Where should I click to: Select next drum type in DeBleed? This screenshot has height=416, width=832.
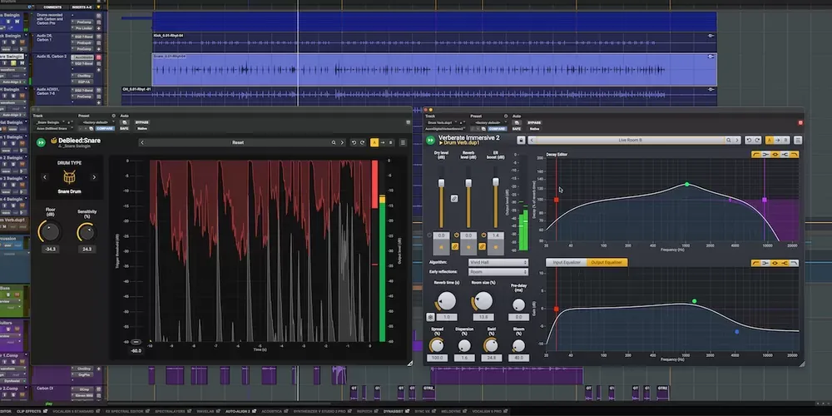coord(94,177)
